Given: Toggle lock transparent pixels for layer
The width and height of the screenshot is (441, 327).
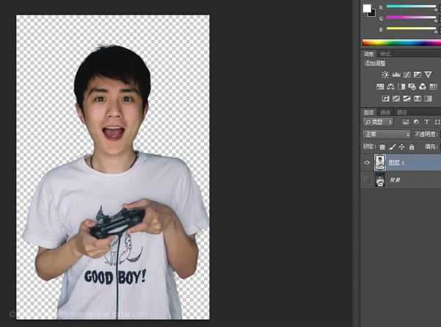Looking at the screenshot, I should tap(382, 147).
